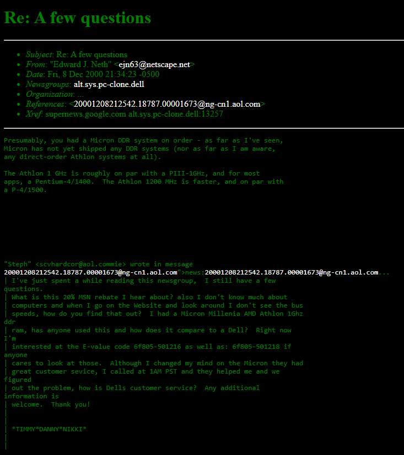This screenshot has height=455, width=404.
Task: Open the ejn63@netscape.net email link
Action: coord(154,64)
